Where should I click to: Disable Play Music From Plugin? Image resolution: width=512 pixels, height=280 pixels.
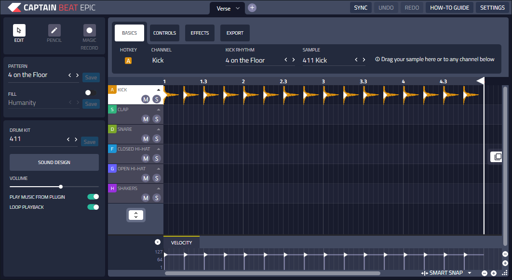[x=93, y=197]
